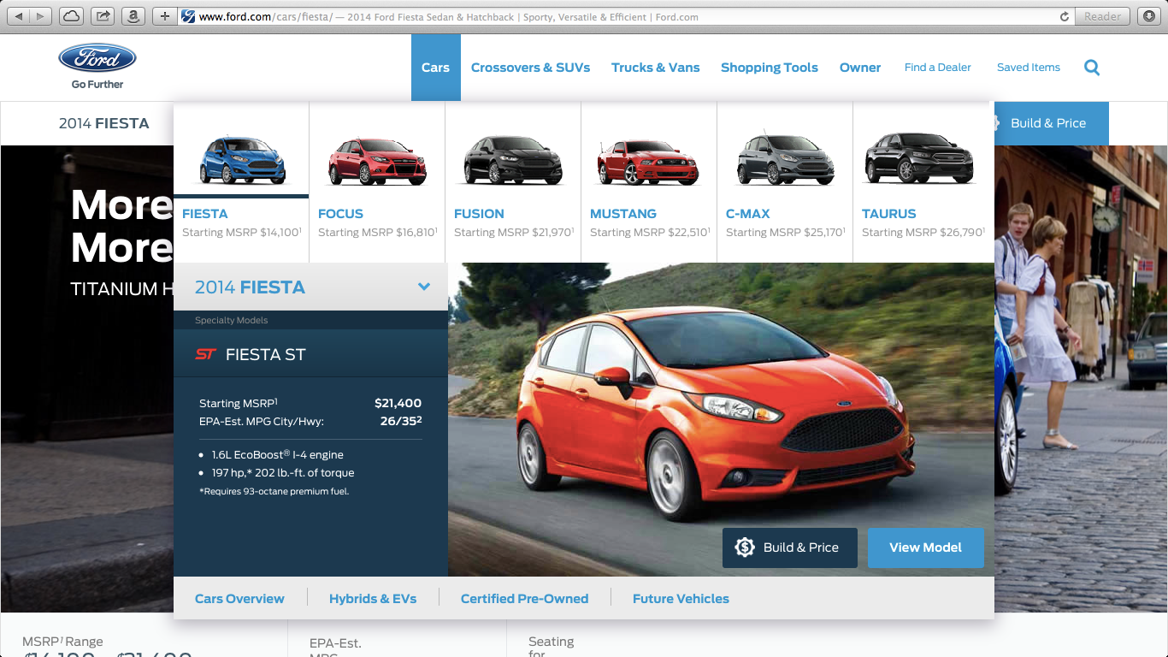Viewport: 1168px width, 657px height.
Task: Go back with Safari's back arrow
Action: pos(19,16)
